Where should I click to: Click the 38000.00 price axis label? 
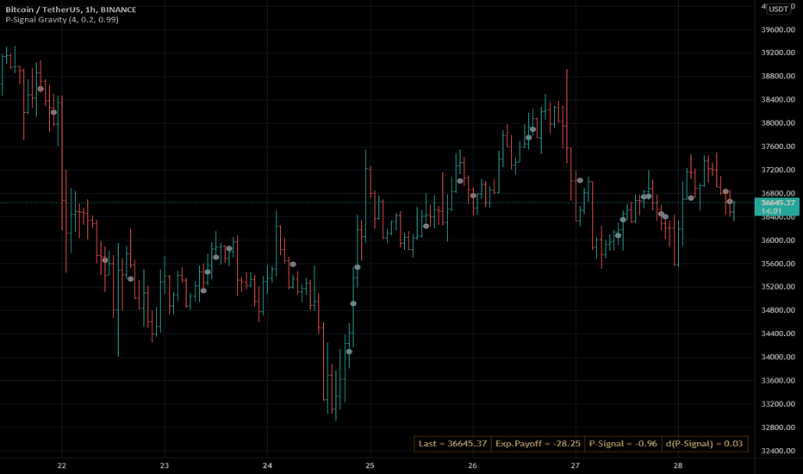point(778,123)
